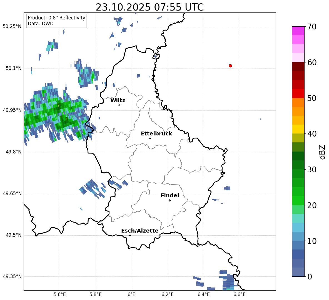Click the 6.2°E longitude label
Image resolution: width=329 pixels, height=300 pixels.
(168, 294)
